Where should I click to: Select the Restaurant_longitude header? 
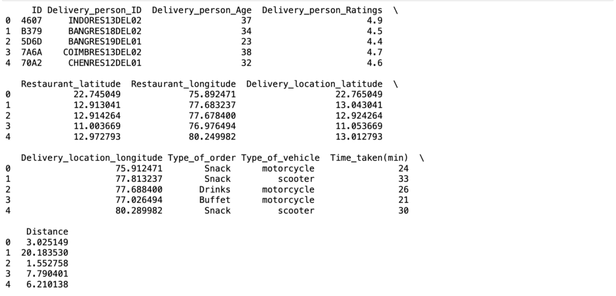click(183, 84)
